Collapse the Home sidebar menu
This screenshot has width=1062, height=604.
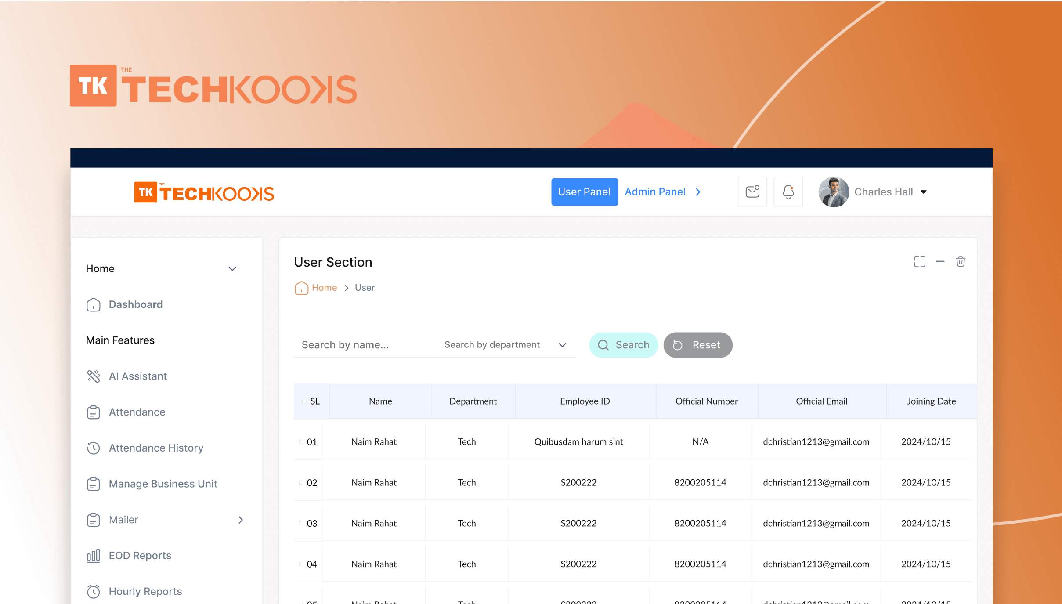(232, 268)
